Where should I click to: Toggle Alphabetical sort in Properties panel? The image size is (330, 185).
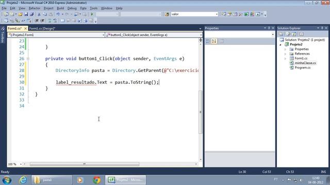click(214, 41)
